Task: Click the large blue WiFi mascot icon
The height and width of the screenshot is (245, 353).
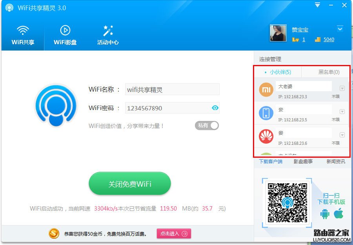Action: coord(56,105)
